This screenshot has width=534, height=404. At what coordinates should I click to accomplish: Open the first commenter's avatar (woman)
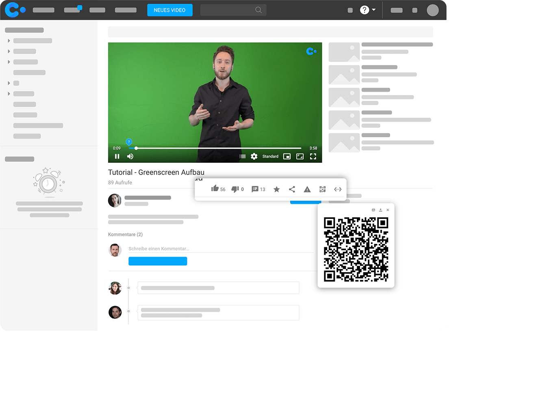pyautogui.click(x=115, y=288)
